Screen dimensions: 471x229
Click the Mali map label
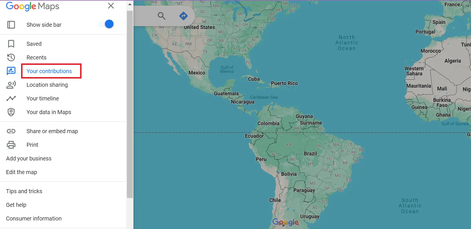(442, 89)
